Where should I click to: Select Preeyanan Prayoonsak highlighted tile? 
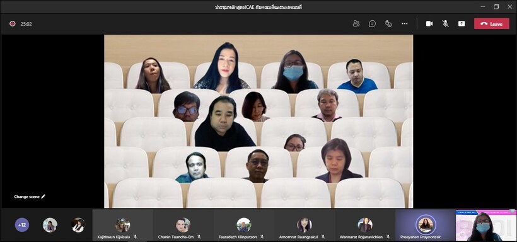426,225
